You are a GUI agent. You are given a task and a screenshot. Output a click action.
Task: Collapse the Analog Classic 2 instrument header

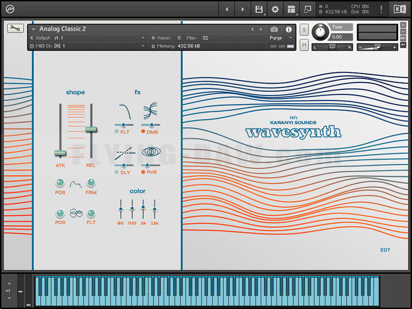pyautogui.click(x=33, y=29)
